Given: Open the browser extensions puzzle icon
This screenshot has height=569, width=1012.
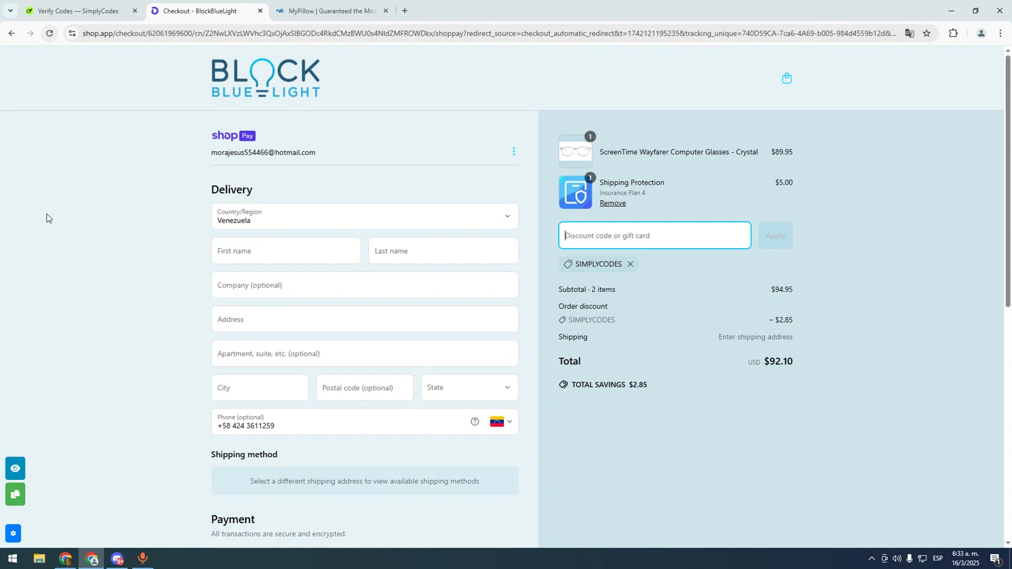Looking at the screenshot, I should [953, 33].
